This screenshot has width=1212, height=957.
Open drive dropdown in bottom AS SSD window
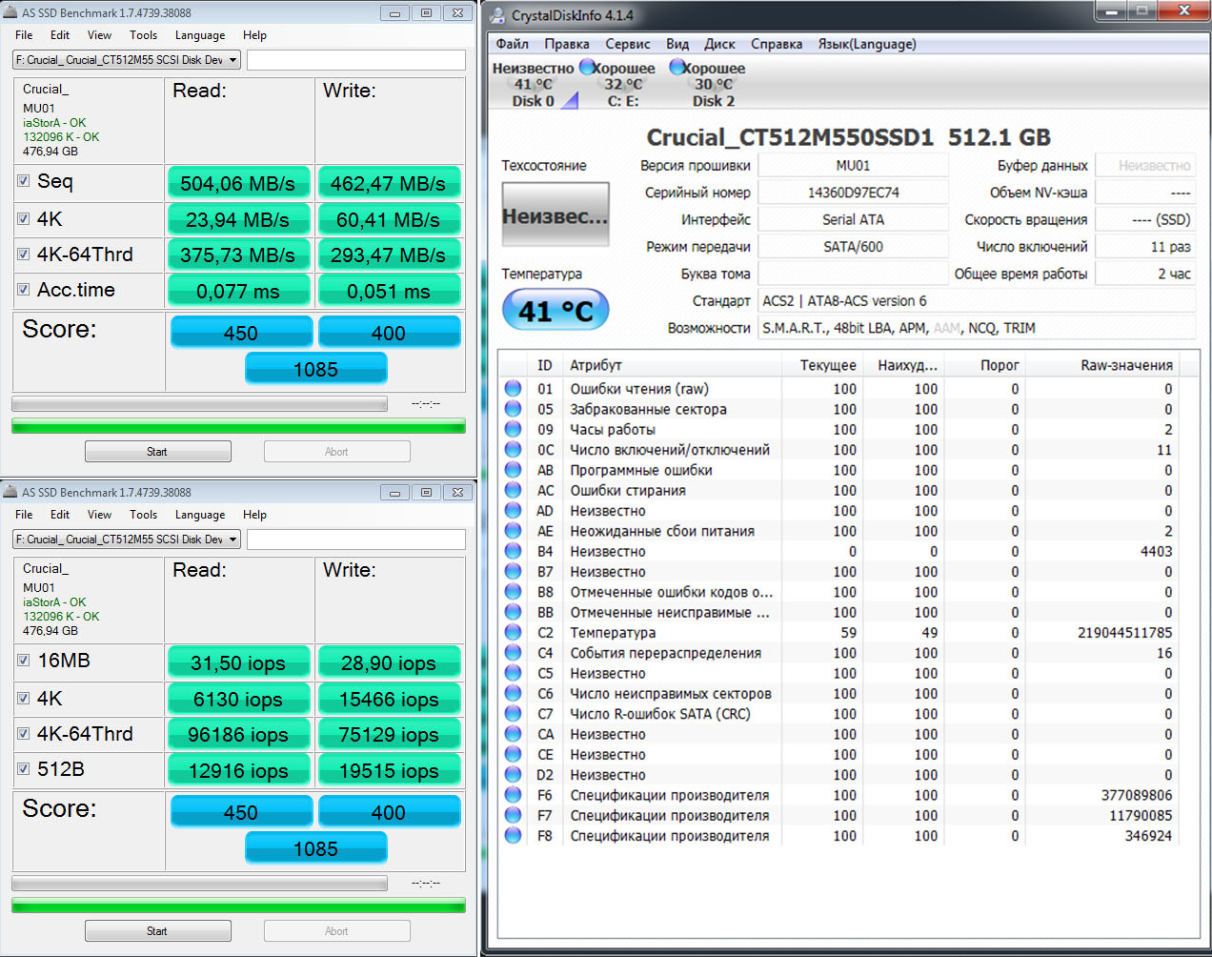pyautogui.click(x=127, y=540)
